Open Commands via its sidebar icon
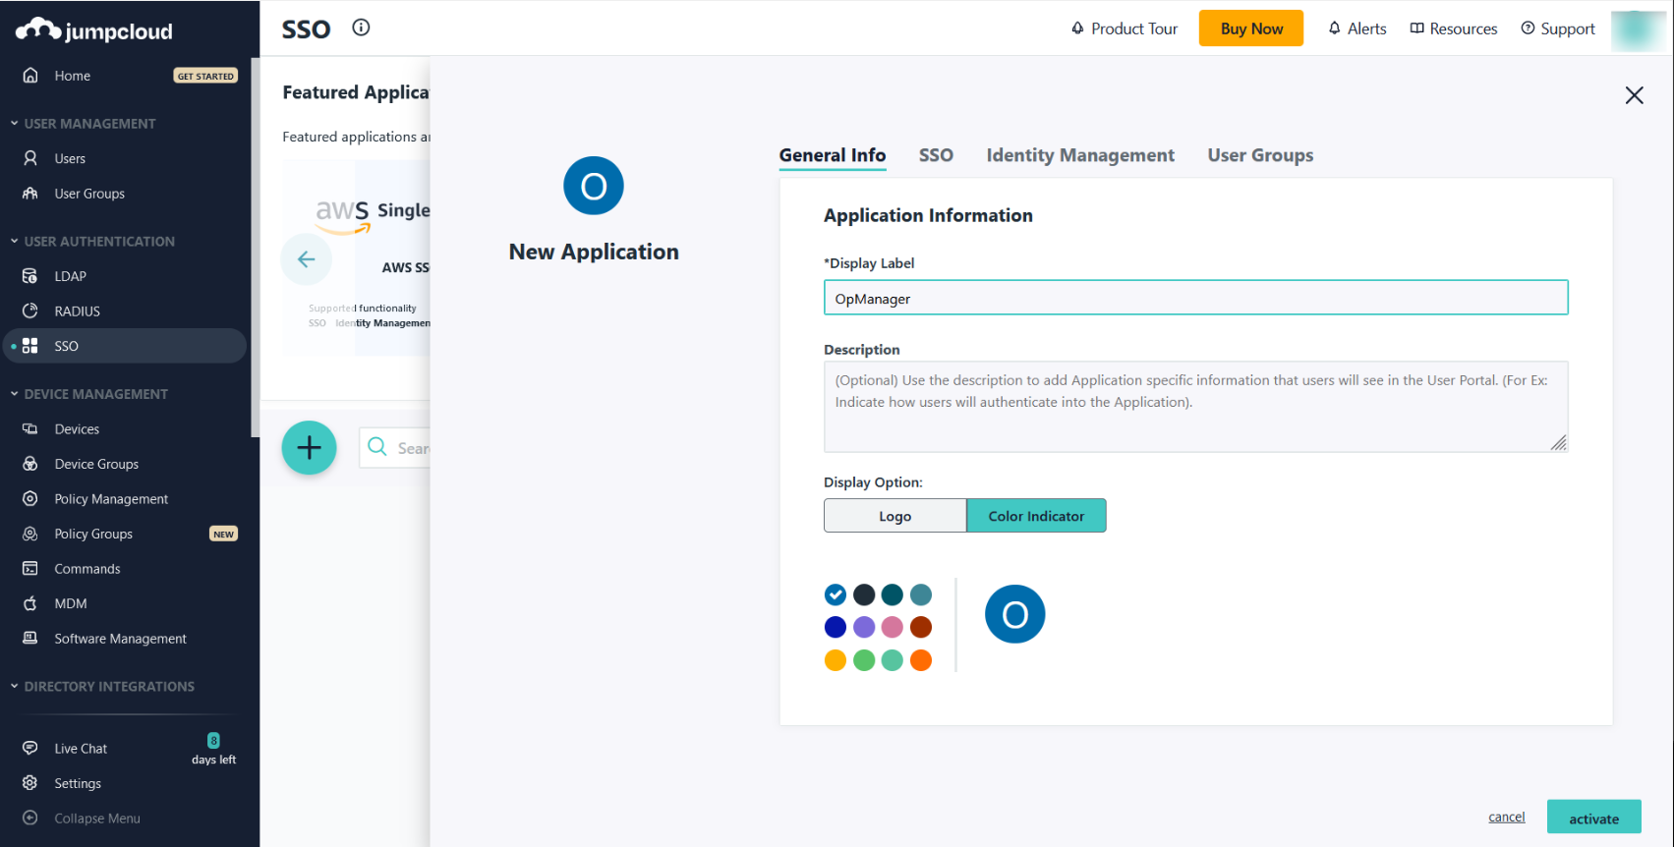This screenshot has height=847, width=1674. [x=30, y=569]
